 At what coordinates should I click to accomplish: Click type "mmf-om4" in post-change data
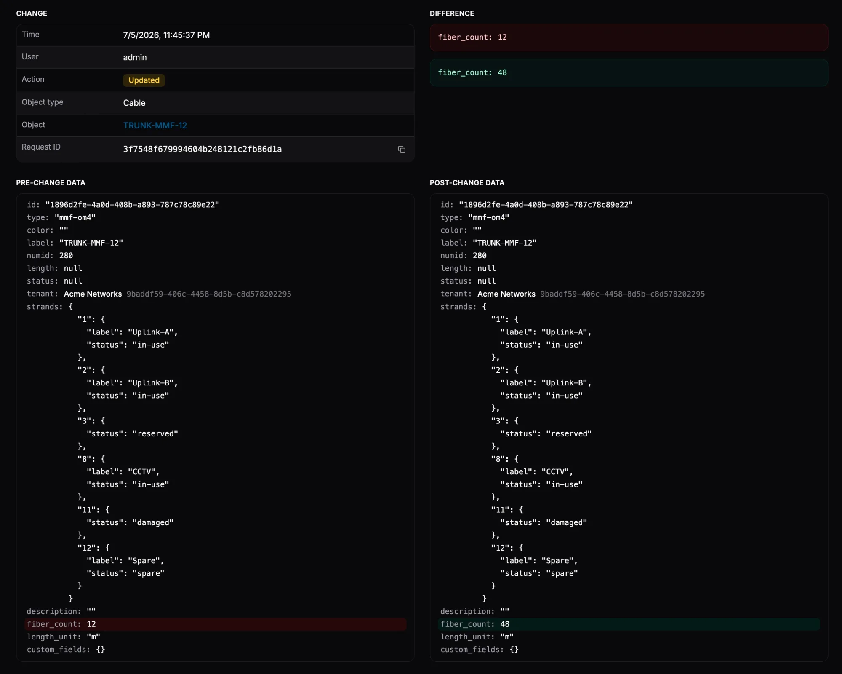[475, 217]
